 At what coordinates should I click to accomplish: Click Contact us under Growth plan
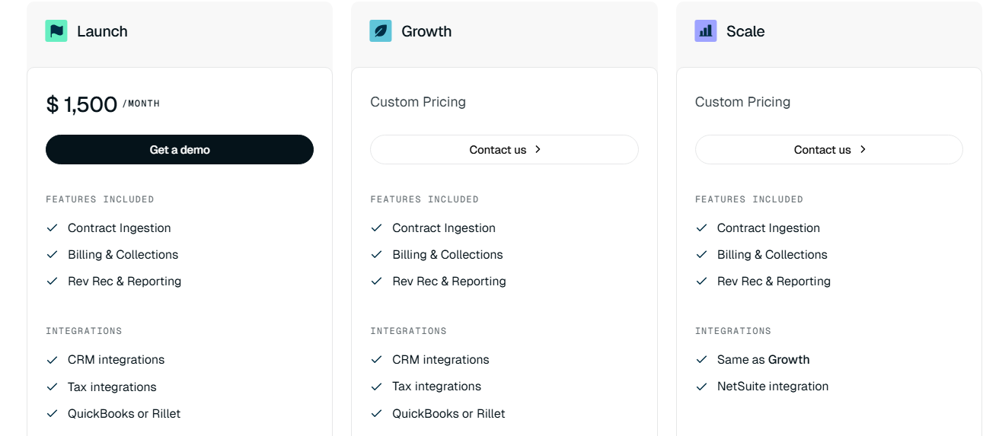pyautogui.click(x=498, y=150)
